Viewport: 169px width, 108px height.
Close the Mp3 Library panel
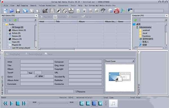(36, 16)
